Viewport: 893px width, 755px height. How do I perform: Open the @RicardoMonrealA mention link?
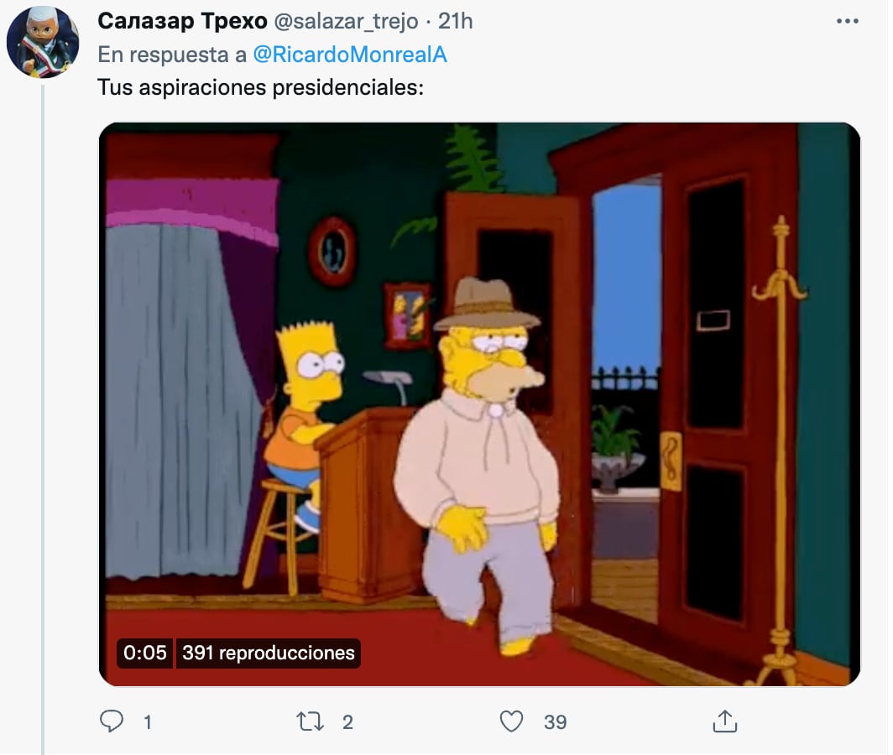coord(350,55)
